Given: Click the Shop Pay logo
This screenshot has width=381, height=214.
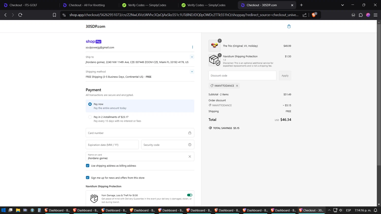Looking at the screenshot, I should (x=93, y=42).
